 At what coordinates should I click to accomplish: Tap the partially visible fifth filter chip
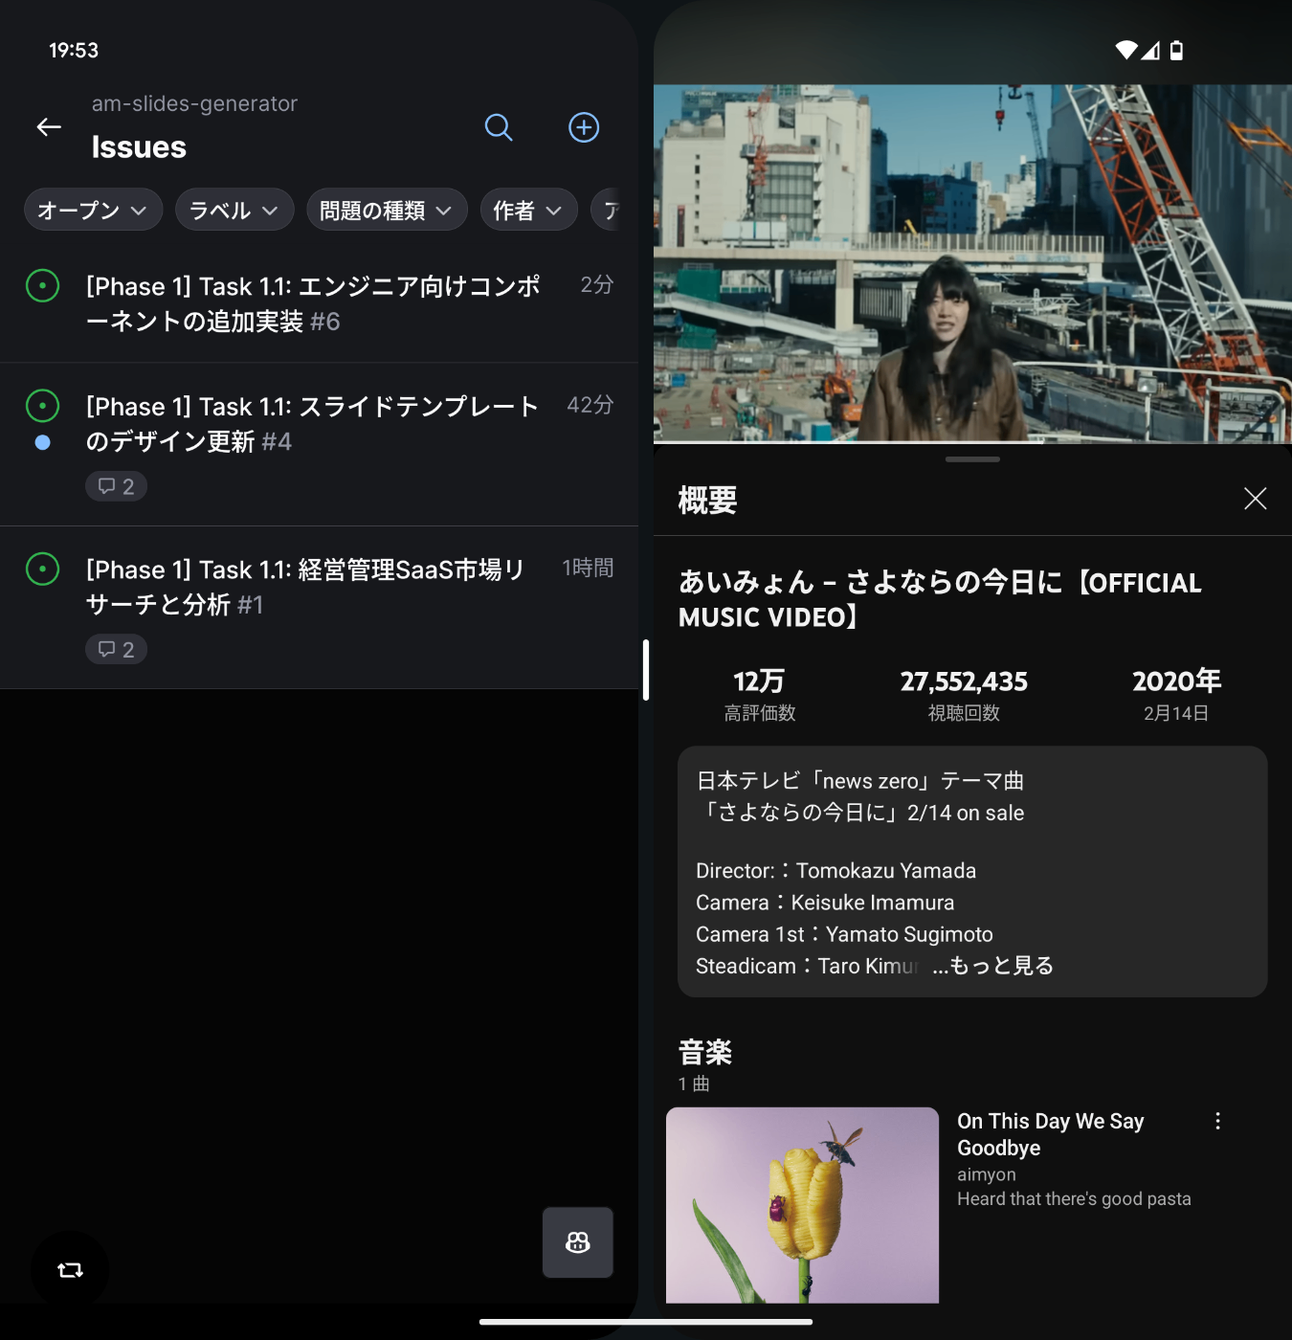click(x=606, y=210)
